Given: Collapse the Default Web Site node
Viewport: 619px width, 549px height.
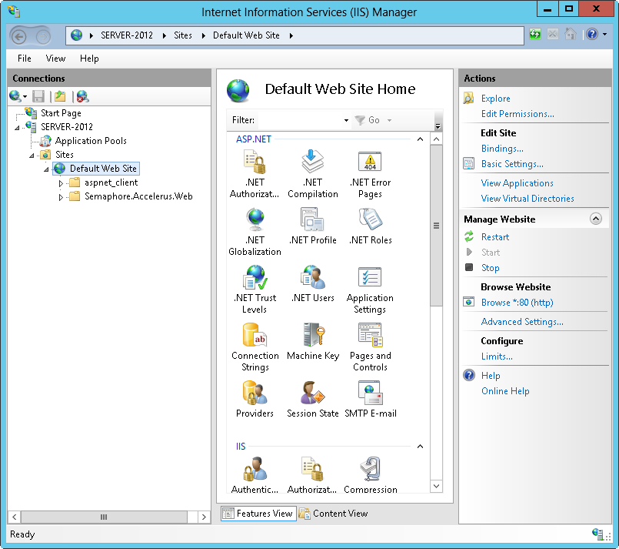Looking at the screenshot, I should click(46, 169).
